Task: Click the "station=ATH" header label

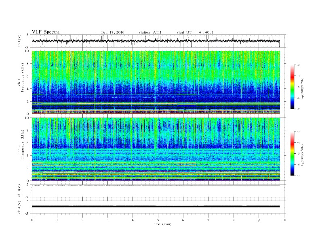Action: [150, 32]
